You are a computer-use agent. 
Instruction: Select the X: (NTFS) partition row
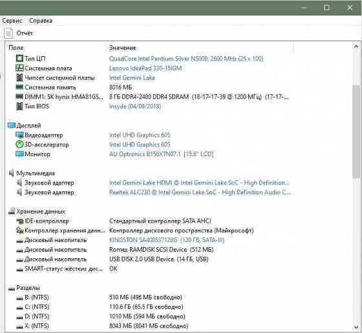[x=102, y=326]
